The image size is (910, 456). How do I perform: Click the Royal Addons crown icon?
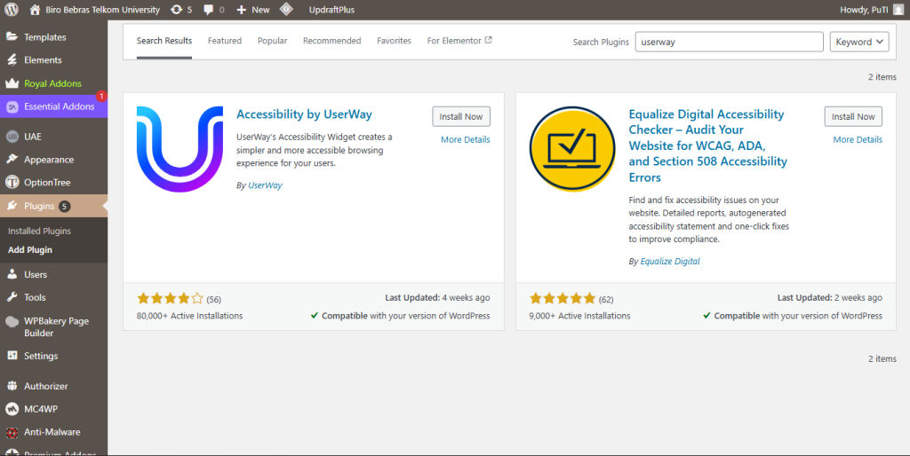point(12,83)
